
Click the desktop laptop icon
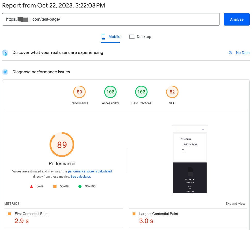pos(132,37)
